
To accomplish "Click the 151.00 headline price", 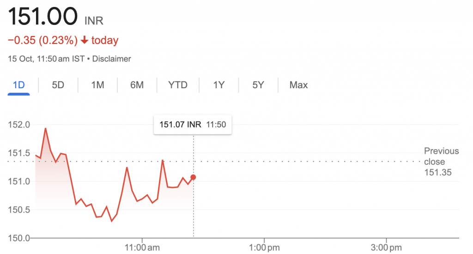I will point(43,16).
